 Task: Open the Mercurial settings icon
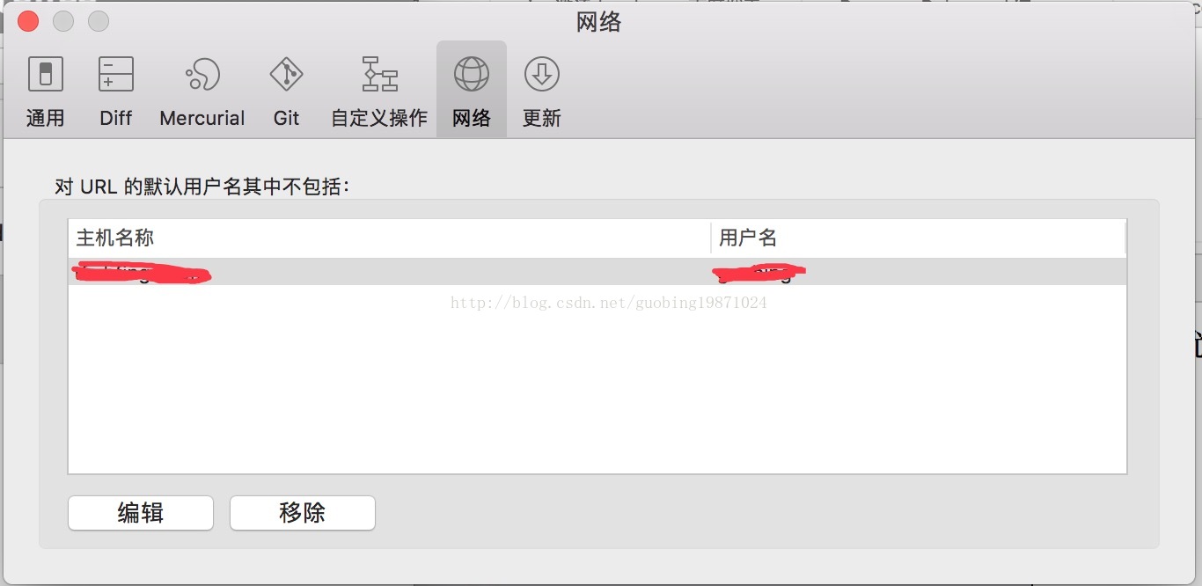pos(202,75)
